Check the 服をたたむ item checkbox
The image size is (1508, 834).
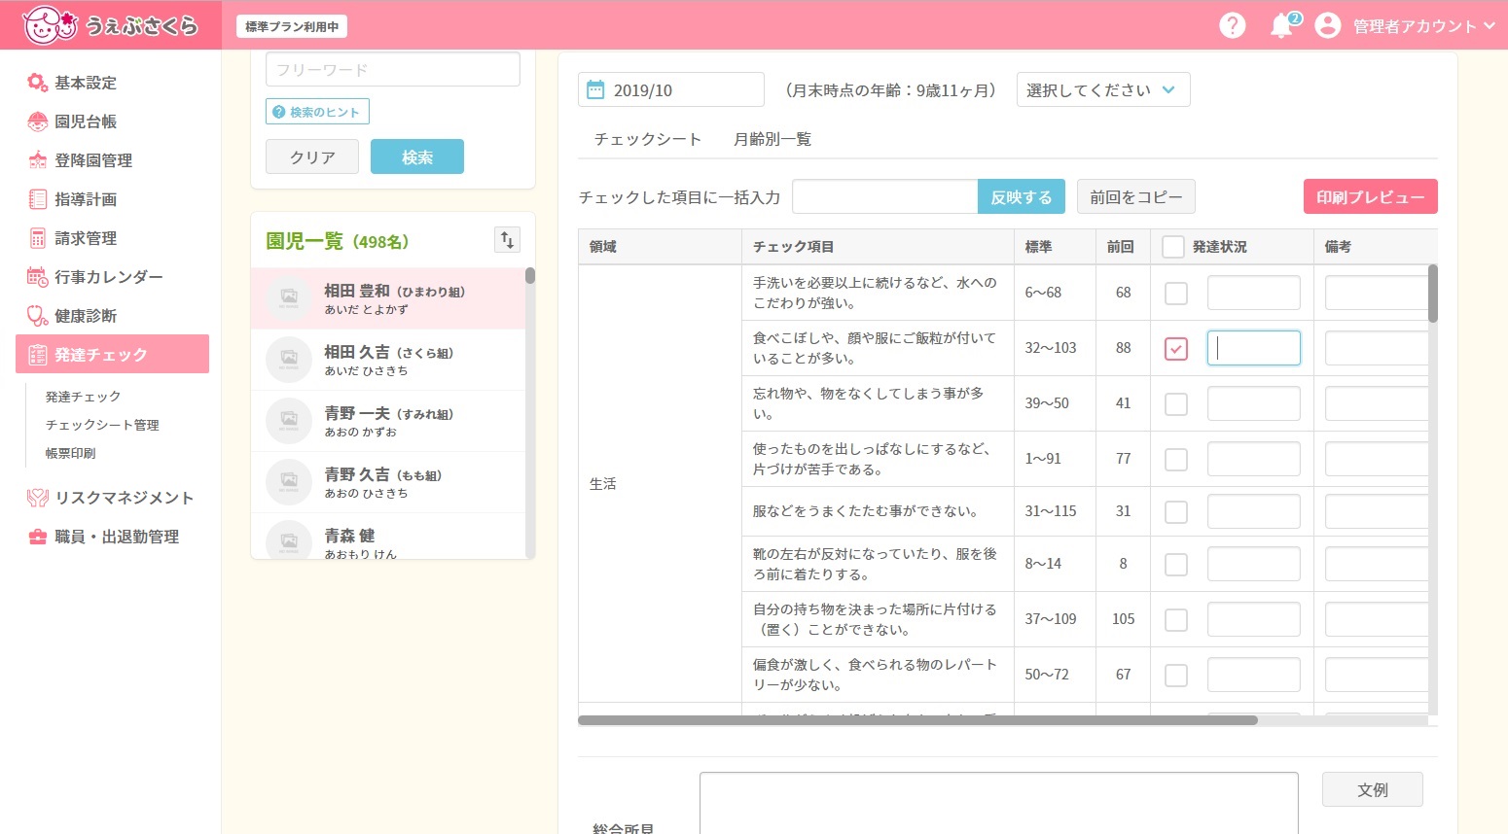tap(1176, 511)
